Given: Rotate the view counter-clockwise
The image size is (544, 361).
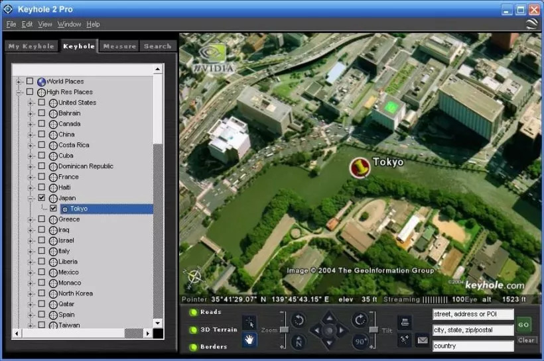Looking at the screenshot, I should click(x=298, y=320).
